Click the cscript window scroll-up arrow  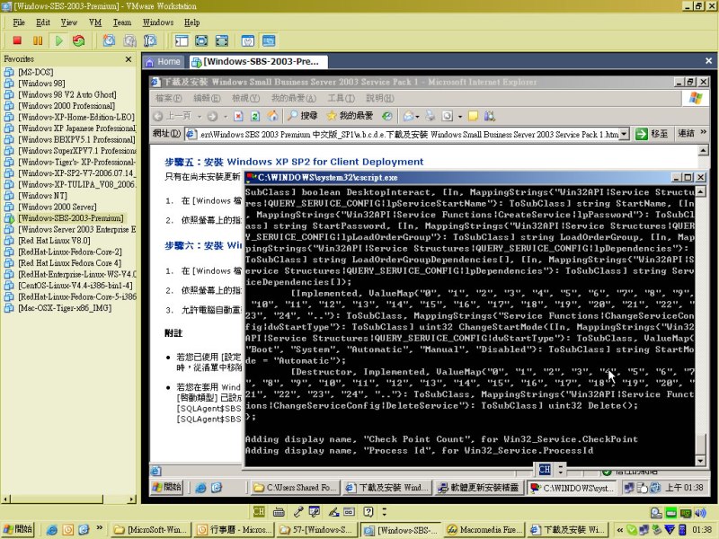pyautogui.click(x=700, y=191)
